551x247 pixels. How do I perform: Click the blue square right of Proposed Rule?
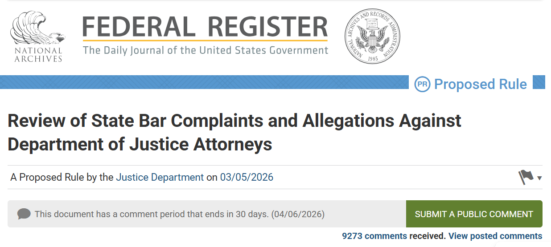point(539,82)
